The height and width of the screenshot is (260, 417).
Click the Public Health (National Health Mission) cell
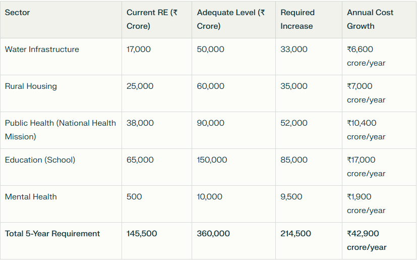(x=60, y=130)
